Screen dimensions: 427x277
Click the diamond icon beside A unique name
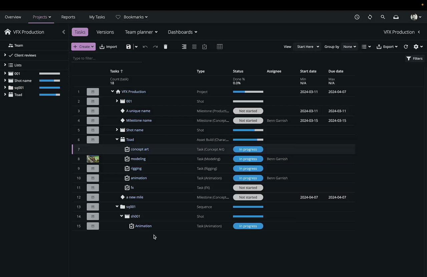[x=122, y=111]
